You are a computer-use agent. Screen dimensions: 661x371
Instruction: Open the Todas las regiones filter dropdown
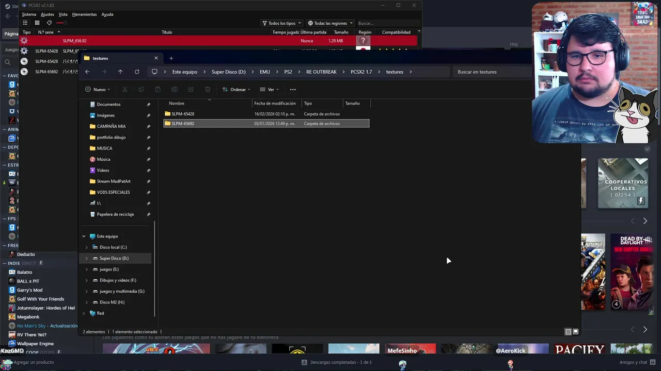pyautogui.click(x=330, y=23)
